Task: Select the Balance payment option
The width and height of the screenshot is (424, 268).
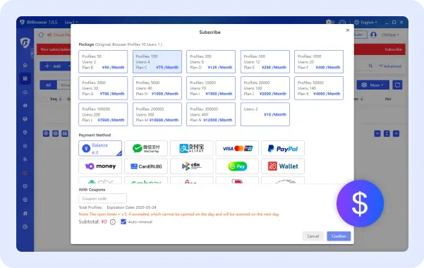Action: [100, 148]
